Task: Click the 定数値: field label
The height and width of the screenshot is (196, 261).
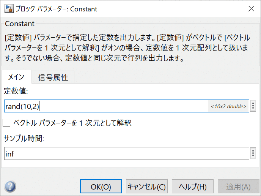Action: 16,91
